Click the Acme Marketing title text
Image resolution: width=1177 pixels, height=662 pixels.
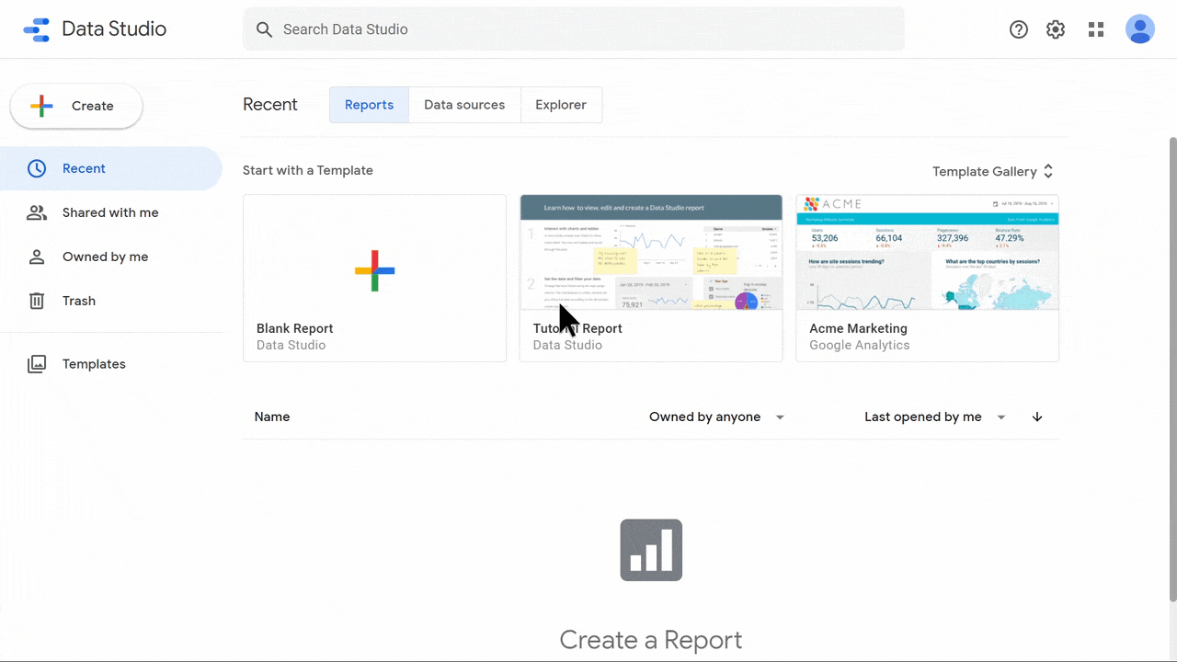pos(858,328)
